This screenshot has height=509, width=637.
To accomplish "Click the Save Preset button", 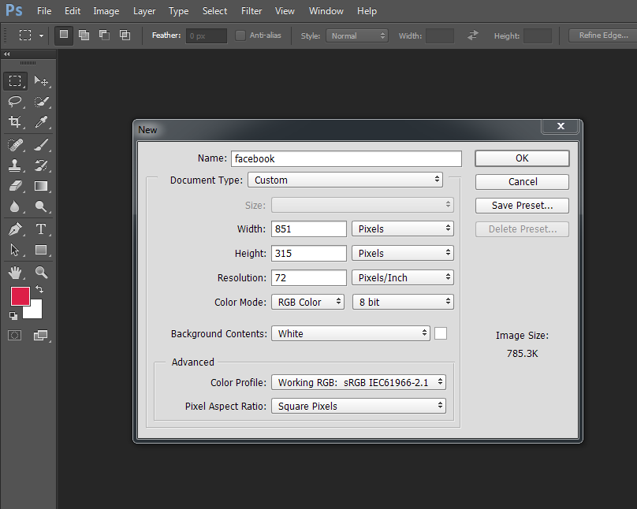I will pyautogui.click(x=521, y=206).
